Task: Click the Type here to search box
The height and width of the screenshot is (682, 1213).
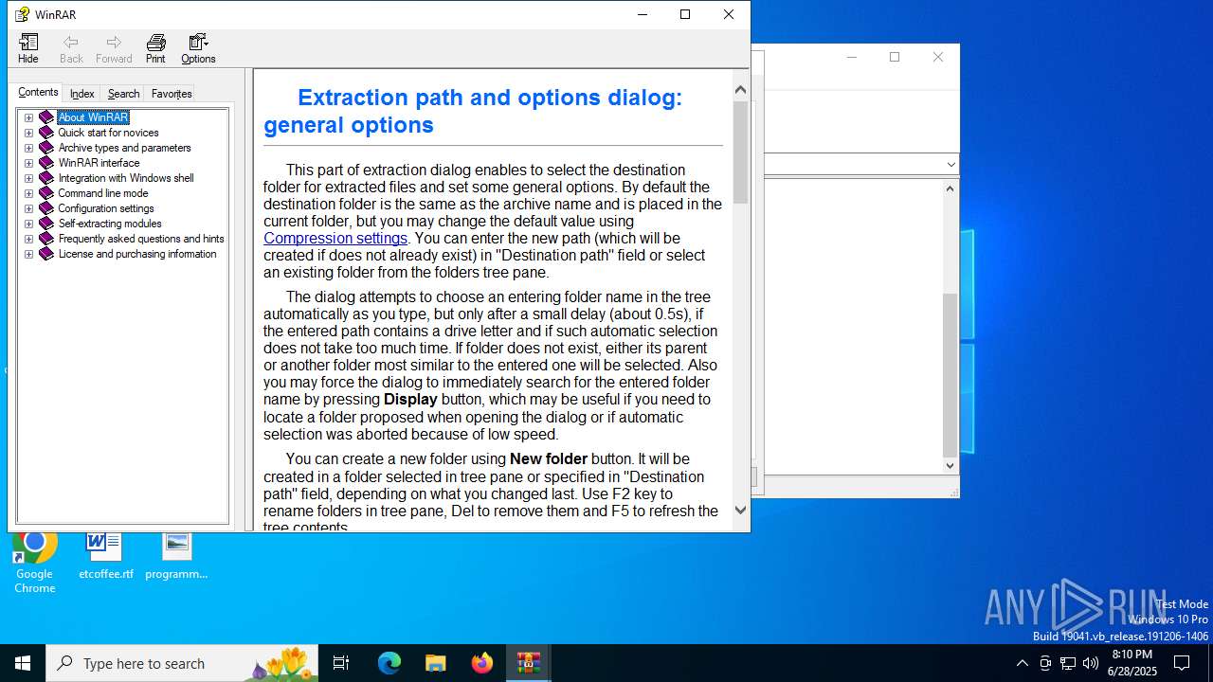Action: (x=182, y=663)
